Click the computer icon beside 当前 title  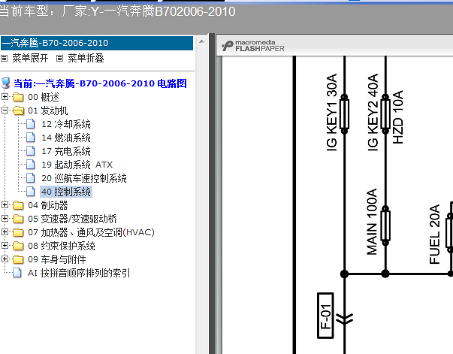click(x=6, y=83)
